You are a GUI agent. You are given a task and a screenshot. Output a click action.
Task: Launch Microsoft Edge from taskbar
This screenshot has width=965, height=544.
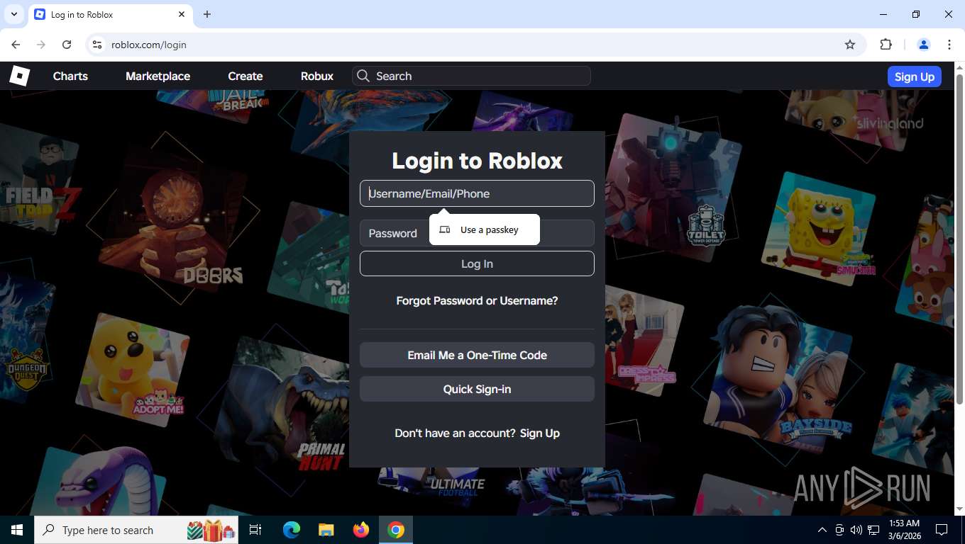[x=292, y=530]
